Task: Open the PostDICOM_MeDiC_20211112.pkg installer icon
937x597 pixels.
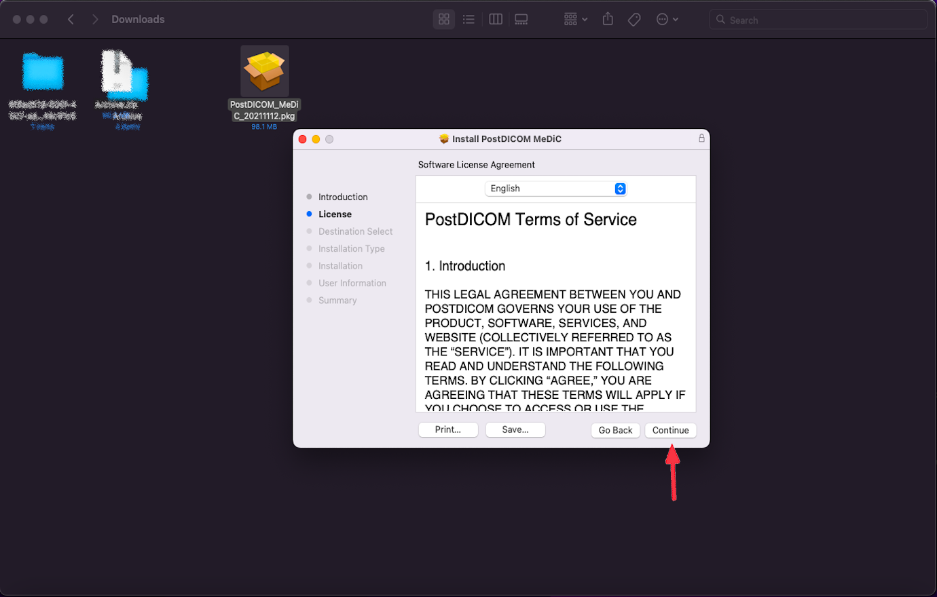Action: click(x=264, y=70)
